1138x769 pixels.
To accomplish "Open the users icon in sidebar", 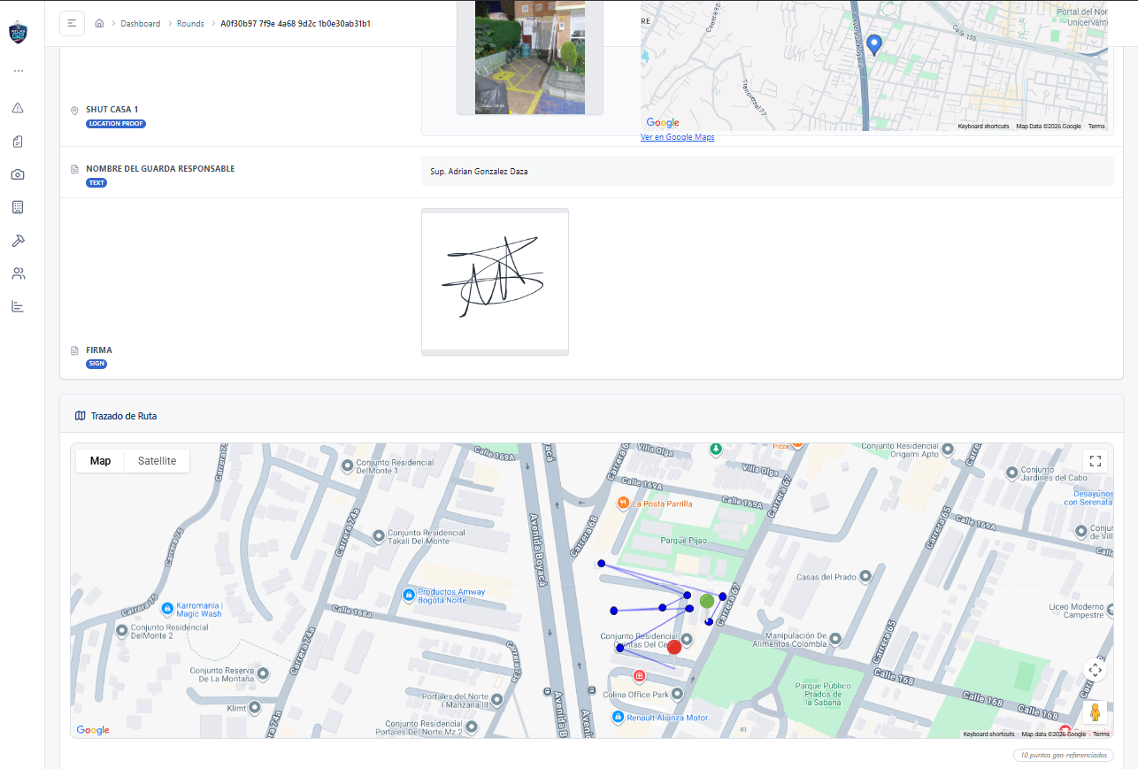I will 18,273.
